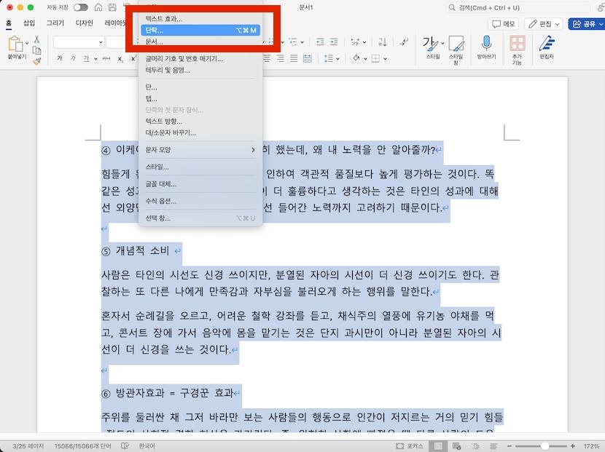Toggle the 자동 저장 autosave switch

[81, 7]
